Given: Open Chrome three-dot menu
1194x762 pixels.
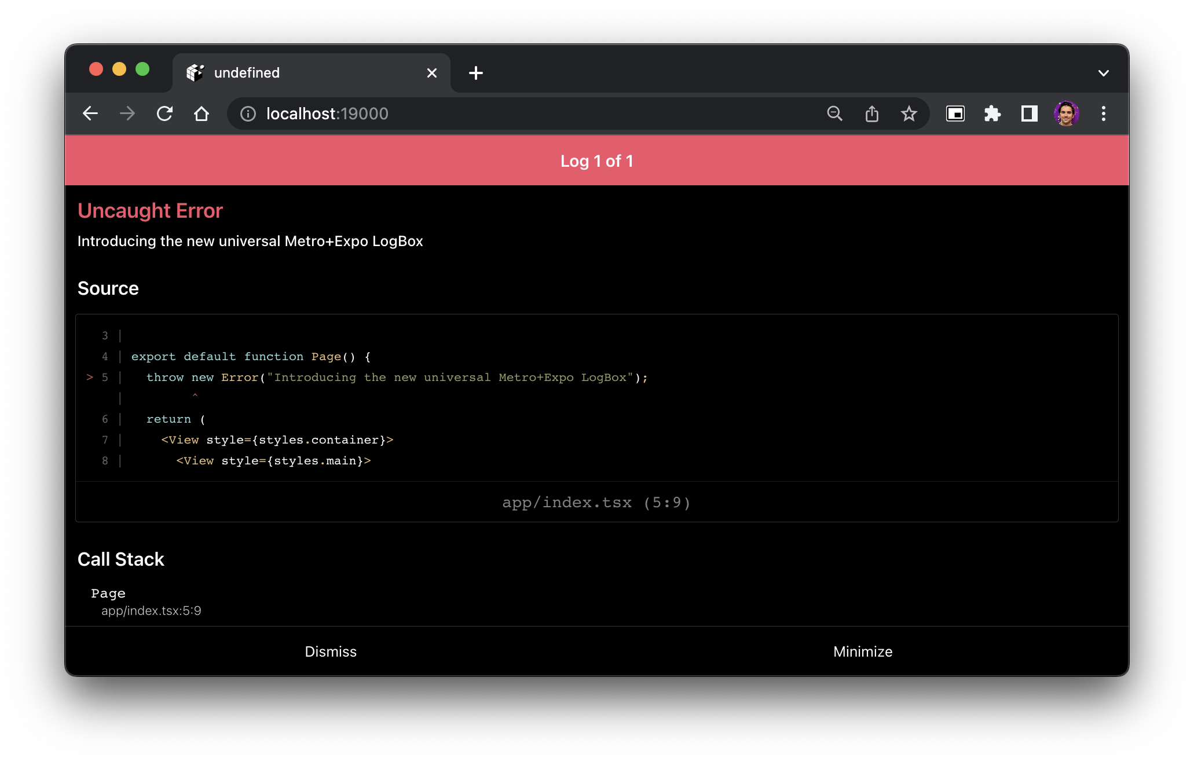Looking at the screenshot, I should pos(1103,113).
